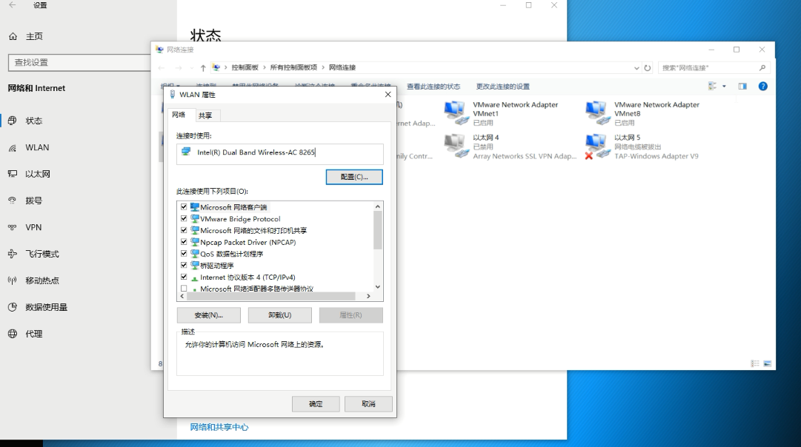This screenshot has height=447, width=801.
Task: Toggle the preview pane icon
Action: click(742, 87)
